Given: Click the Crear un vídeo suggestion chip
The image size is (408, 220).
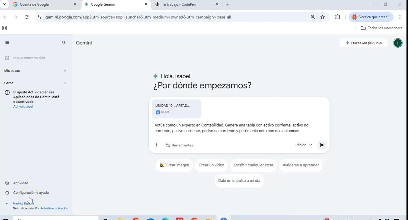Looking at the screenshot, I should coord(211,165).
